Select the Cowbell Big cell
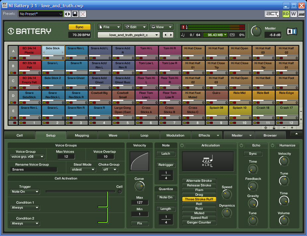The height and width of the screenshot is (236, 307). coord(100,97)
